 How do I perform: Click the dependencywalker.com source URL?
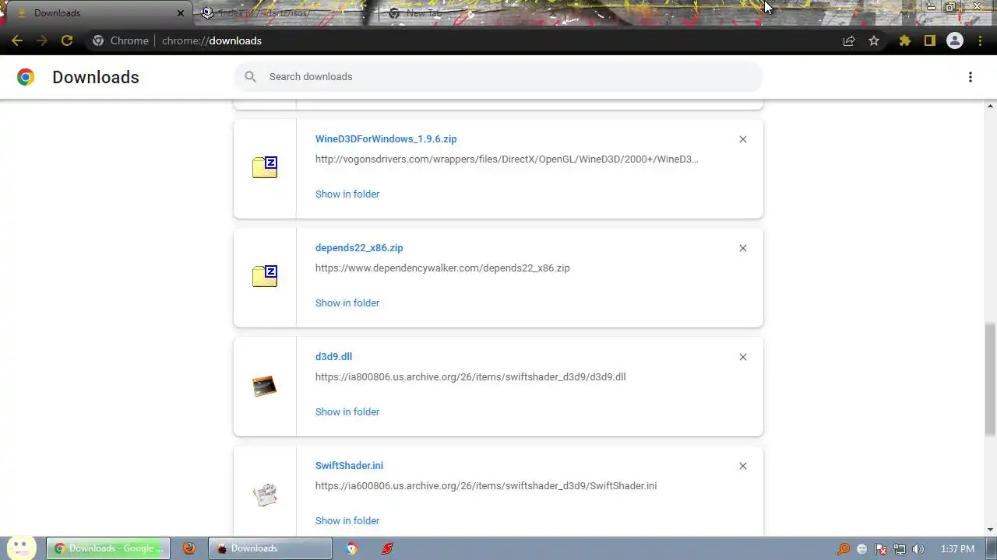pyautogui.click(x=442, y=268)
